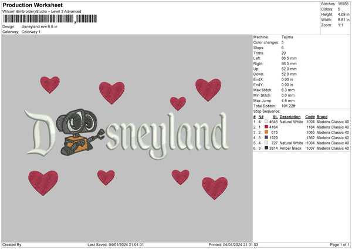This screenshot has height=249, width=352.
Task: Click the orange swatch in stop 3
Action: (x=266, y=132)
